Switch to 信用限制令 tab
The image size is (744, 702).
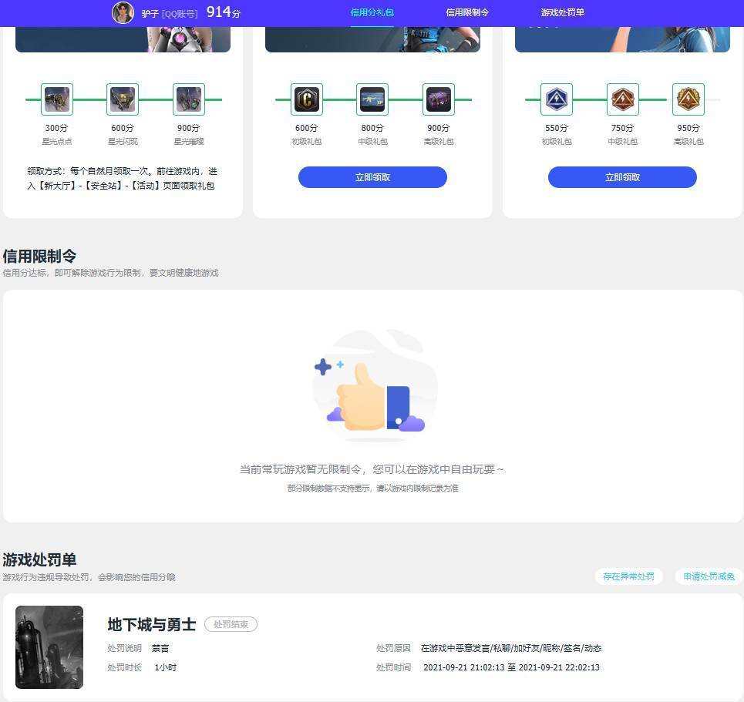point(467,13)
